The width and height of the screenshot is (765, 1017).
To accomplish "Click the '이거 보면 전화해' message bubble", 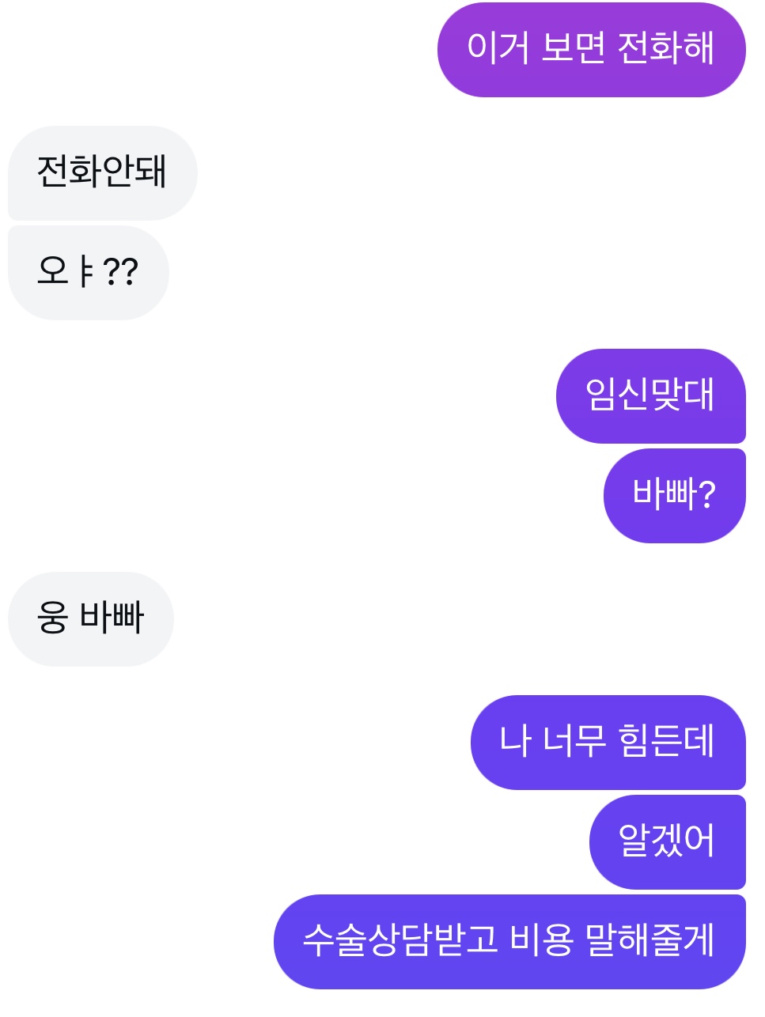I will [x=591, y=49].
